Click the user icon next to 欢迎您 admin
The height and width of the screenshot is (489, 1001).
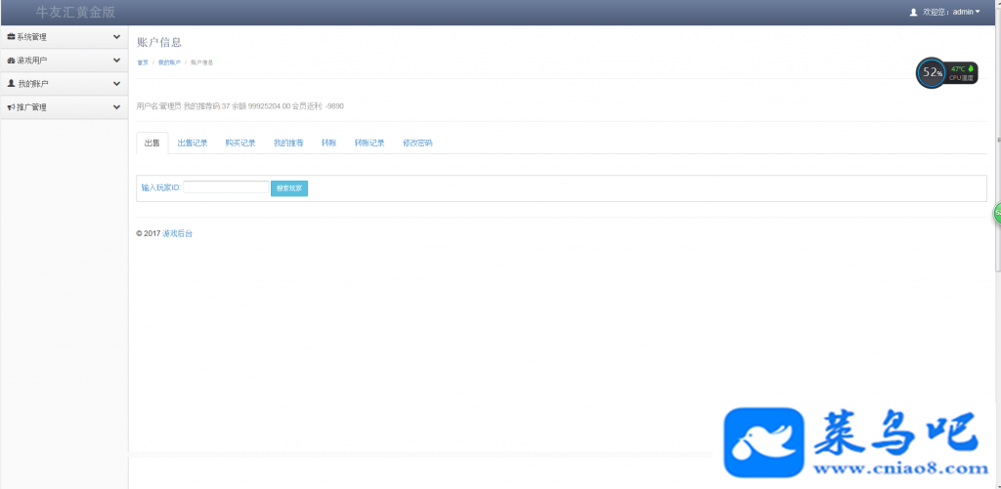pyautogui.click(x=914, y=12)
